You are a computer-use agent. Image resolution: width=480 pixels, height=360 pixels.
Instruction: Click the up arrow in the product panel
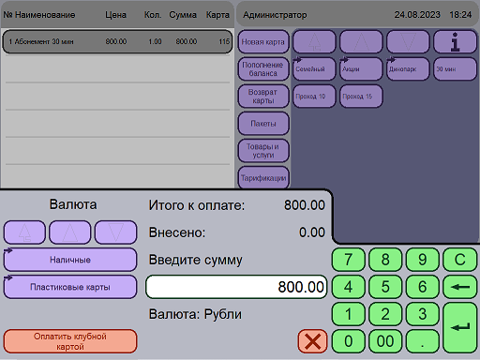361,41
